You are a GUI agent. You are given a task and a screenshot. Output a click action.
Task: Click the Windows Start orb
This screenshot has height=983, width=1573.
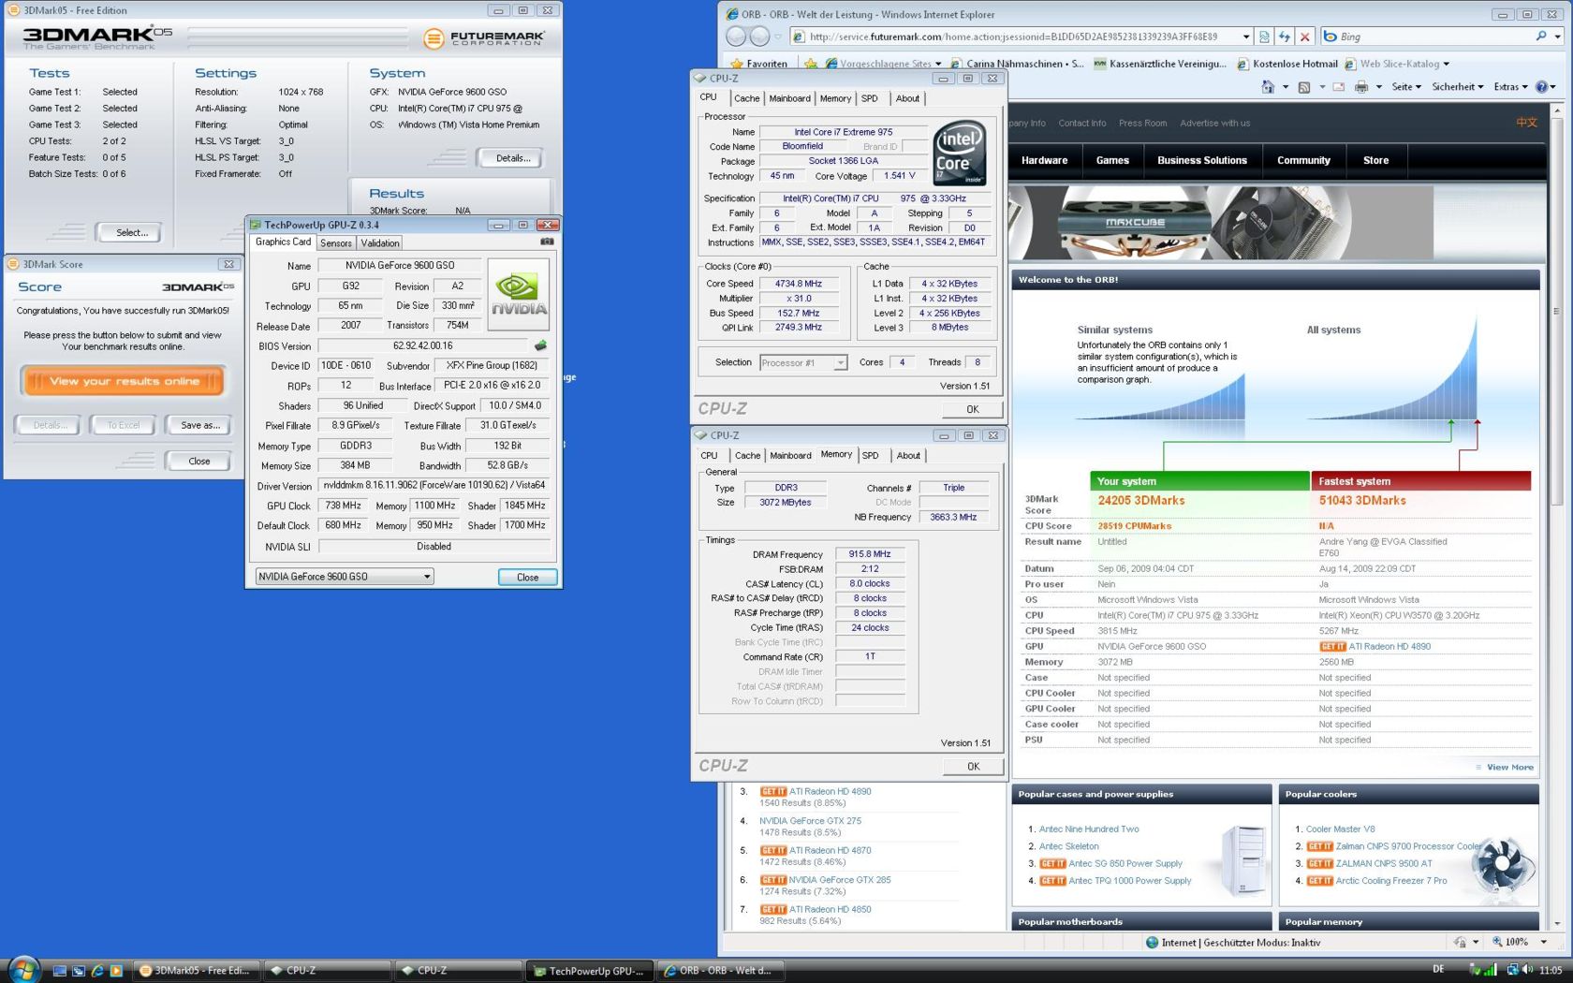pyautogui.click(x=22, y=969)
